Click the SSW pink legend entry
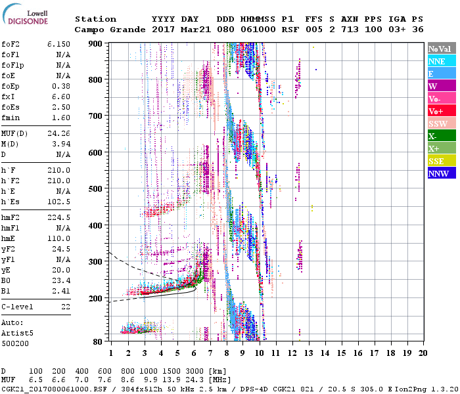460x394 pixels. tap(440, 123)
